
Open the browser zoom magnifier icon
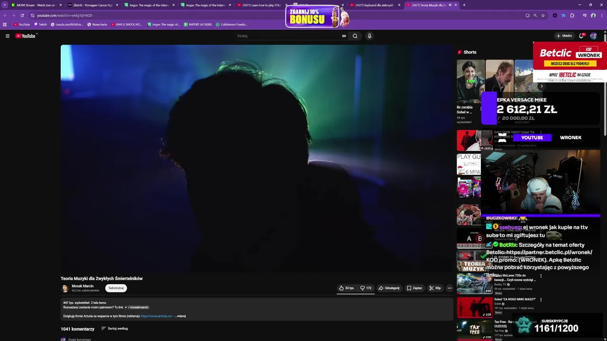[535, 16]
